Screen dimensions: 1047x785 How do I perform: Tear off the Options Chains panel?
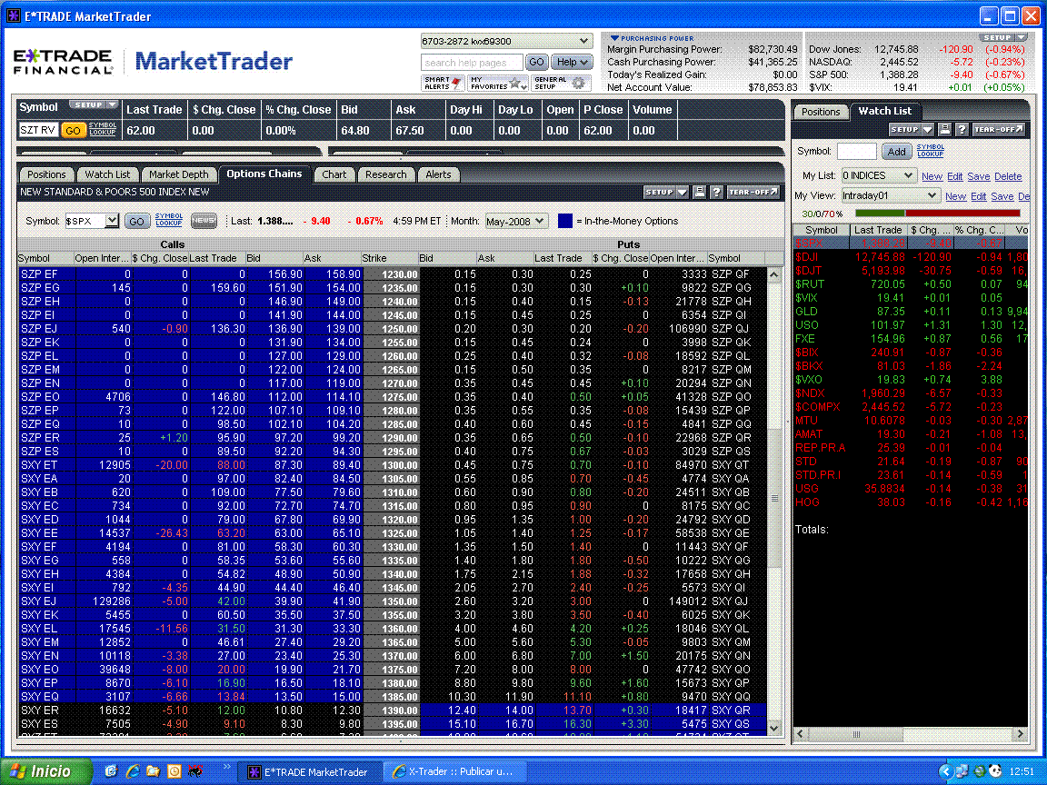[753, 193]
